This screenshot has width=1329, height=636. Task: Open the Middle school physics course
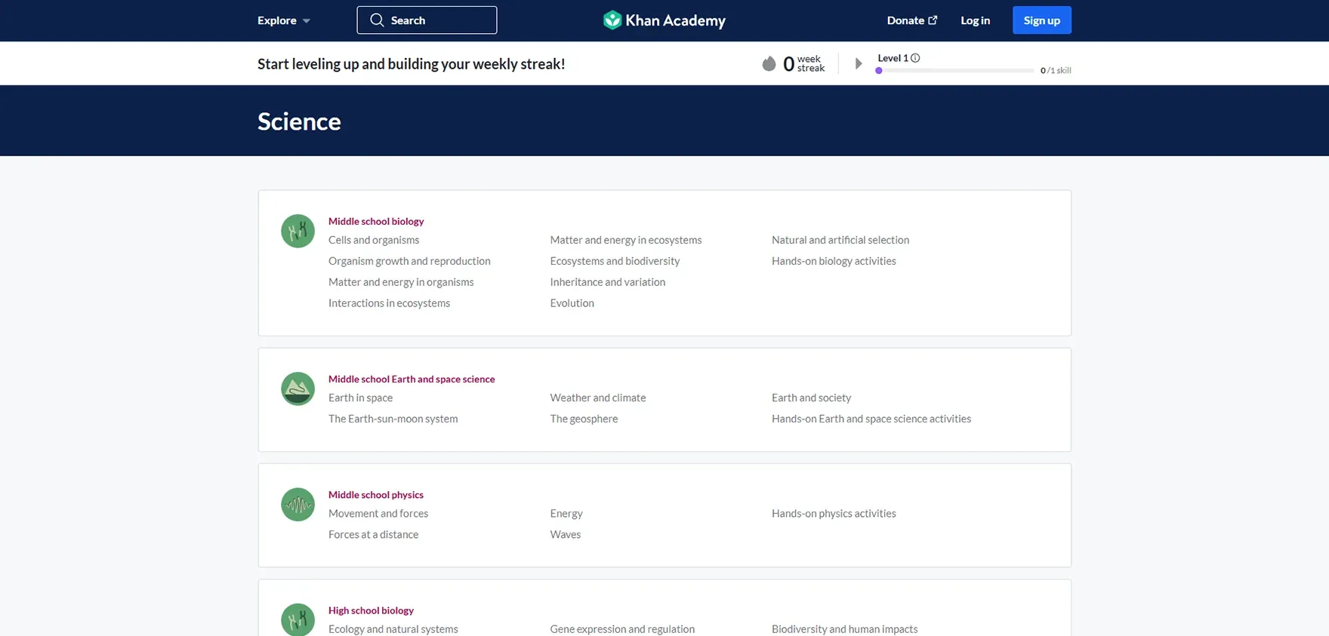click(x=376, y=495)
